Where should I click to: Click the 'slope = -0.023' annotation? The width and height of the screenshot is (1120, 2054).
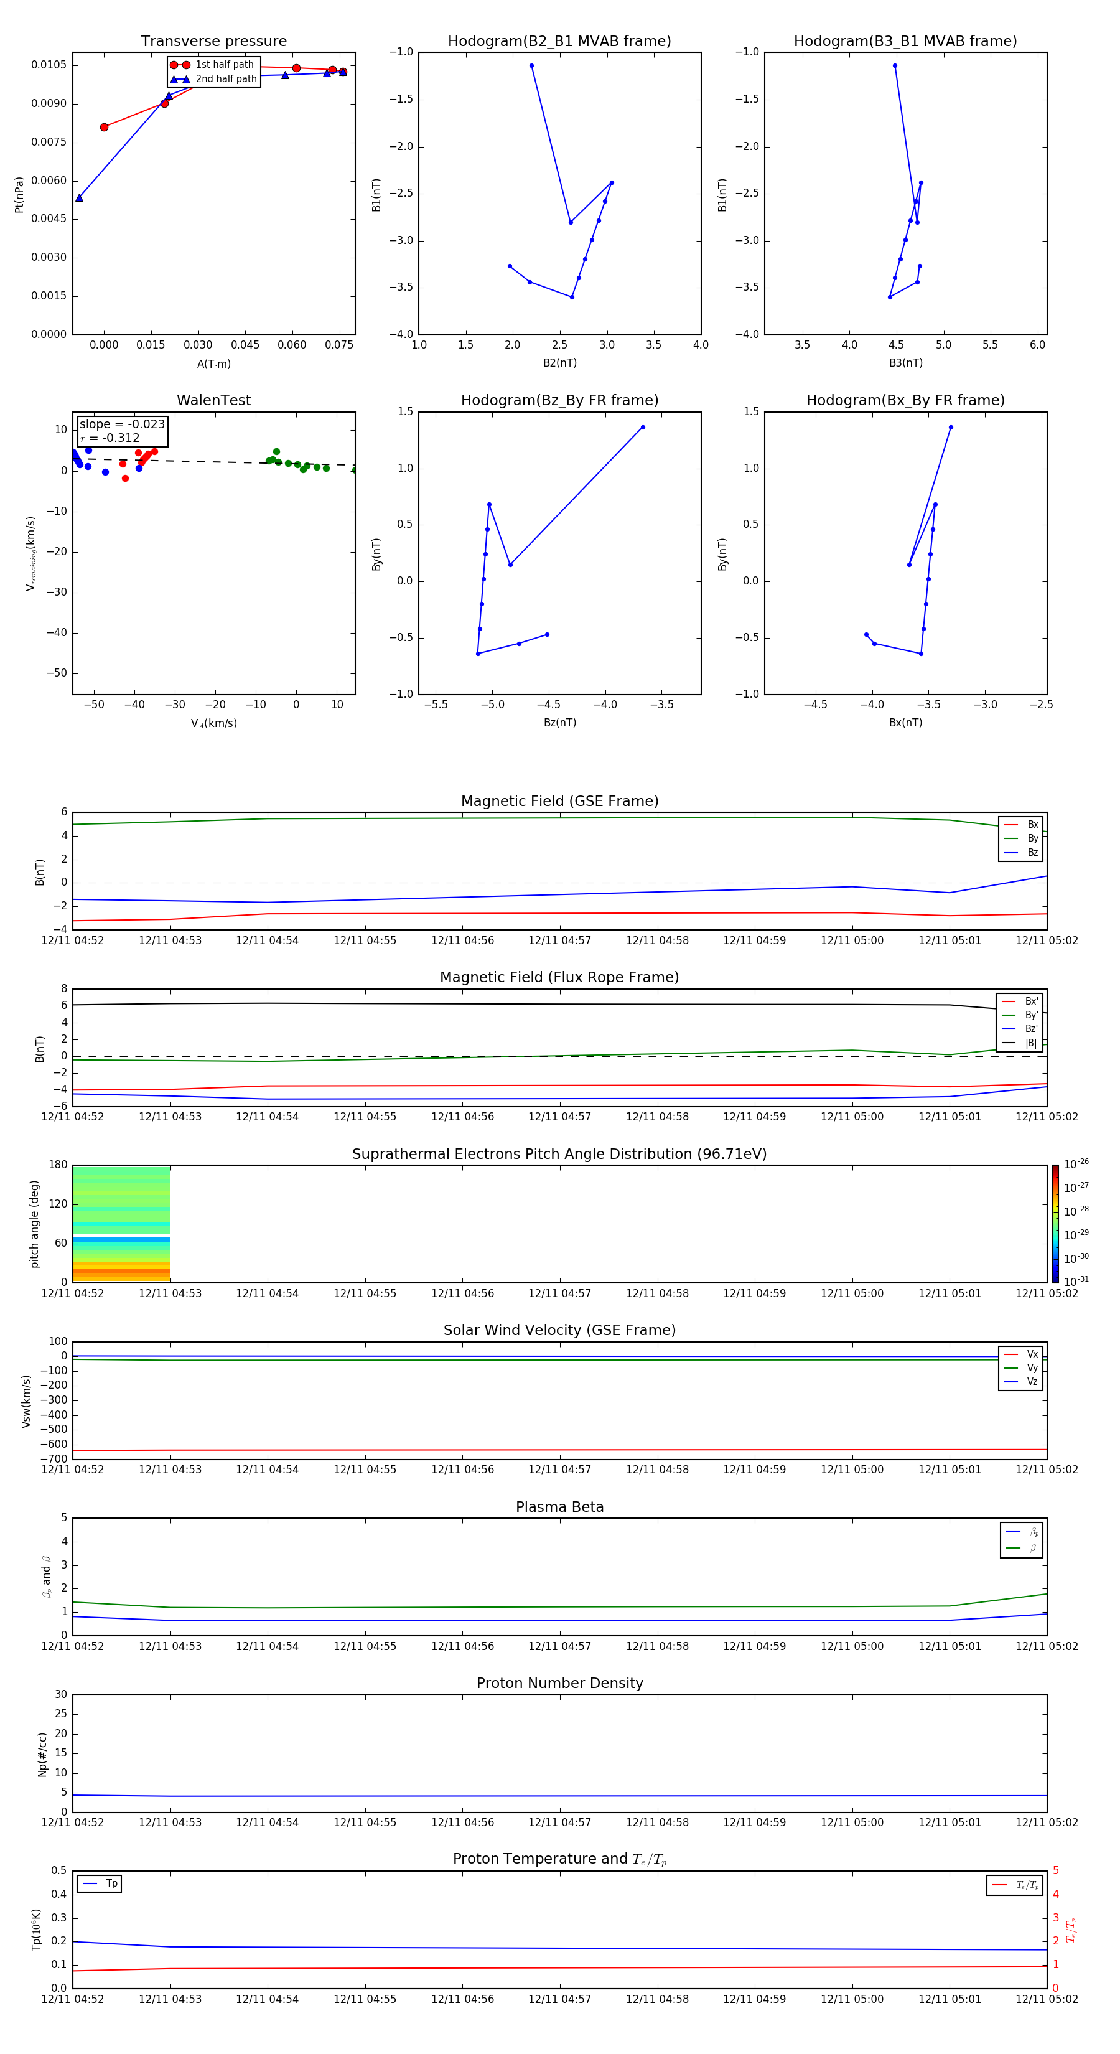[122, 424]
